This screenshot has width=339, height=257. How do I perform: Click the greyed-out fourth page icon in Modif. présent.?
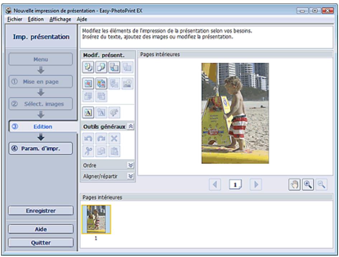(127, 67)
